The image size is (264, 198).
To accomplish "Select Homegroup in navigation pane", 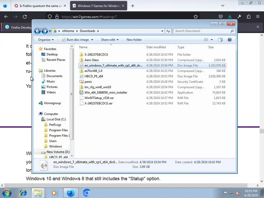I will (x=52, y=103).
